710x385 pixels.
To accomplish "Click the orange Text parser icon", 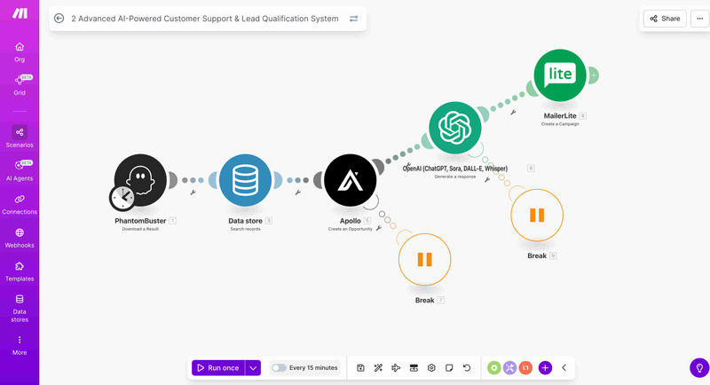I will tap(525, 368).
